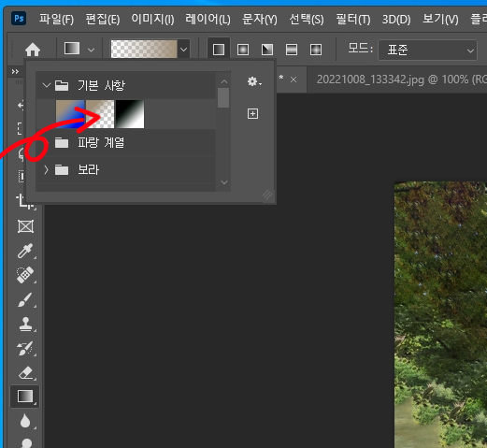
Task: Select the Dodge tool
Action: (26, 442)
